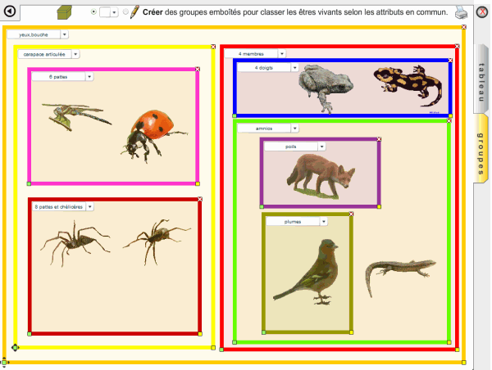Click the green box icon
Screen dimensions: 492x370
(x=64, y=12)
